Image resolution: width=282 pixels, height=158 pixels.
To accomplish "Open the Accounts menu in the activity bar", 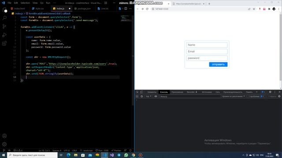I will (4, 136).
